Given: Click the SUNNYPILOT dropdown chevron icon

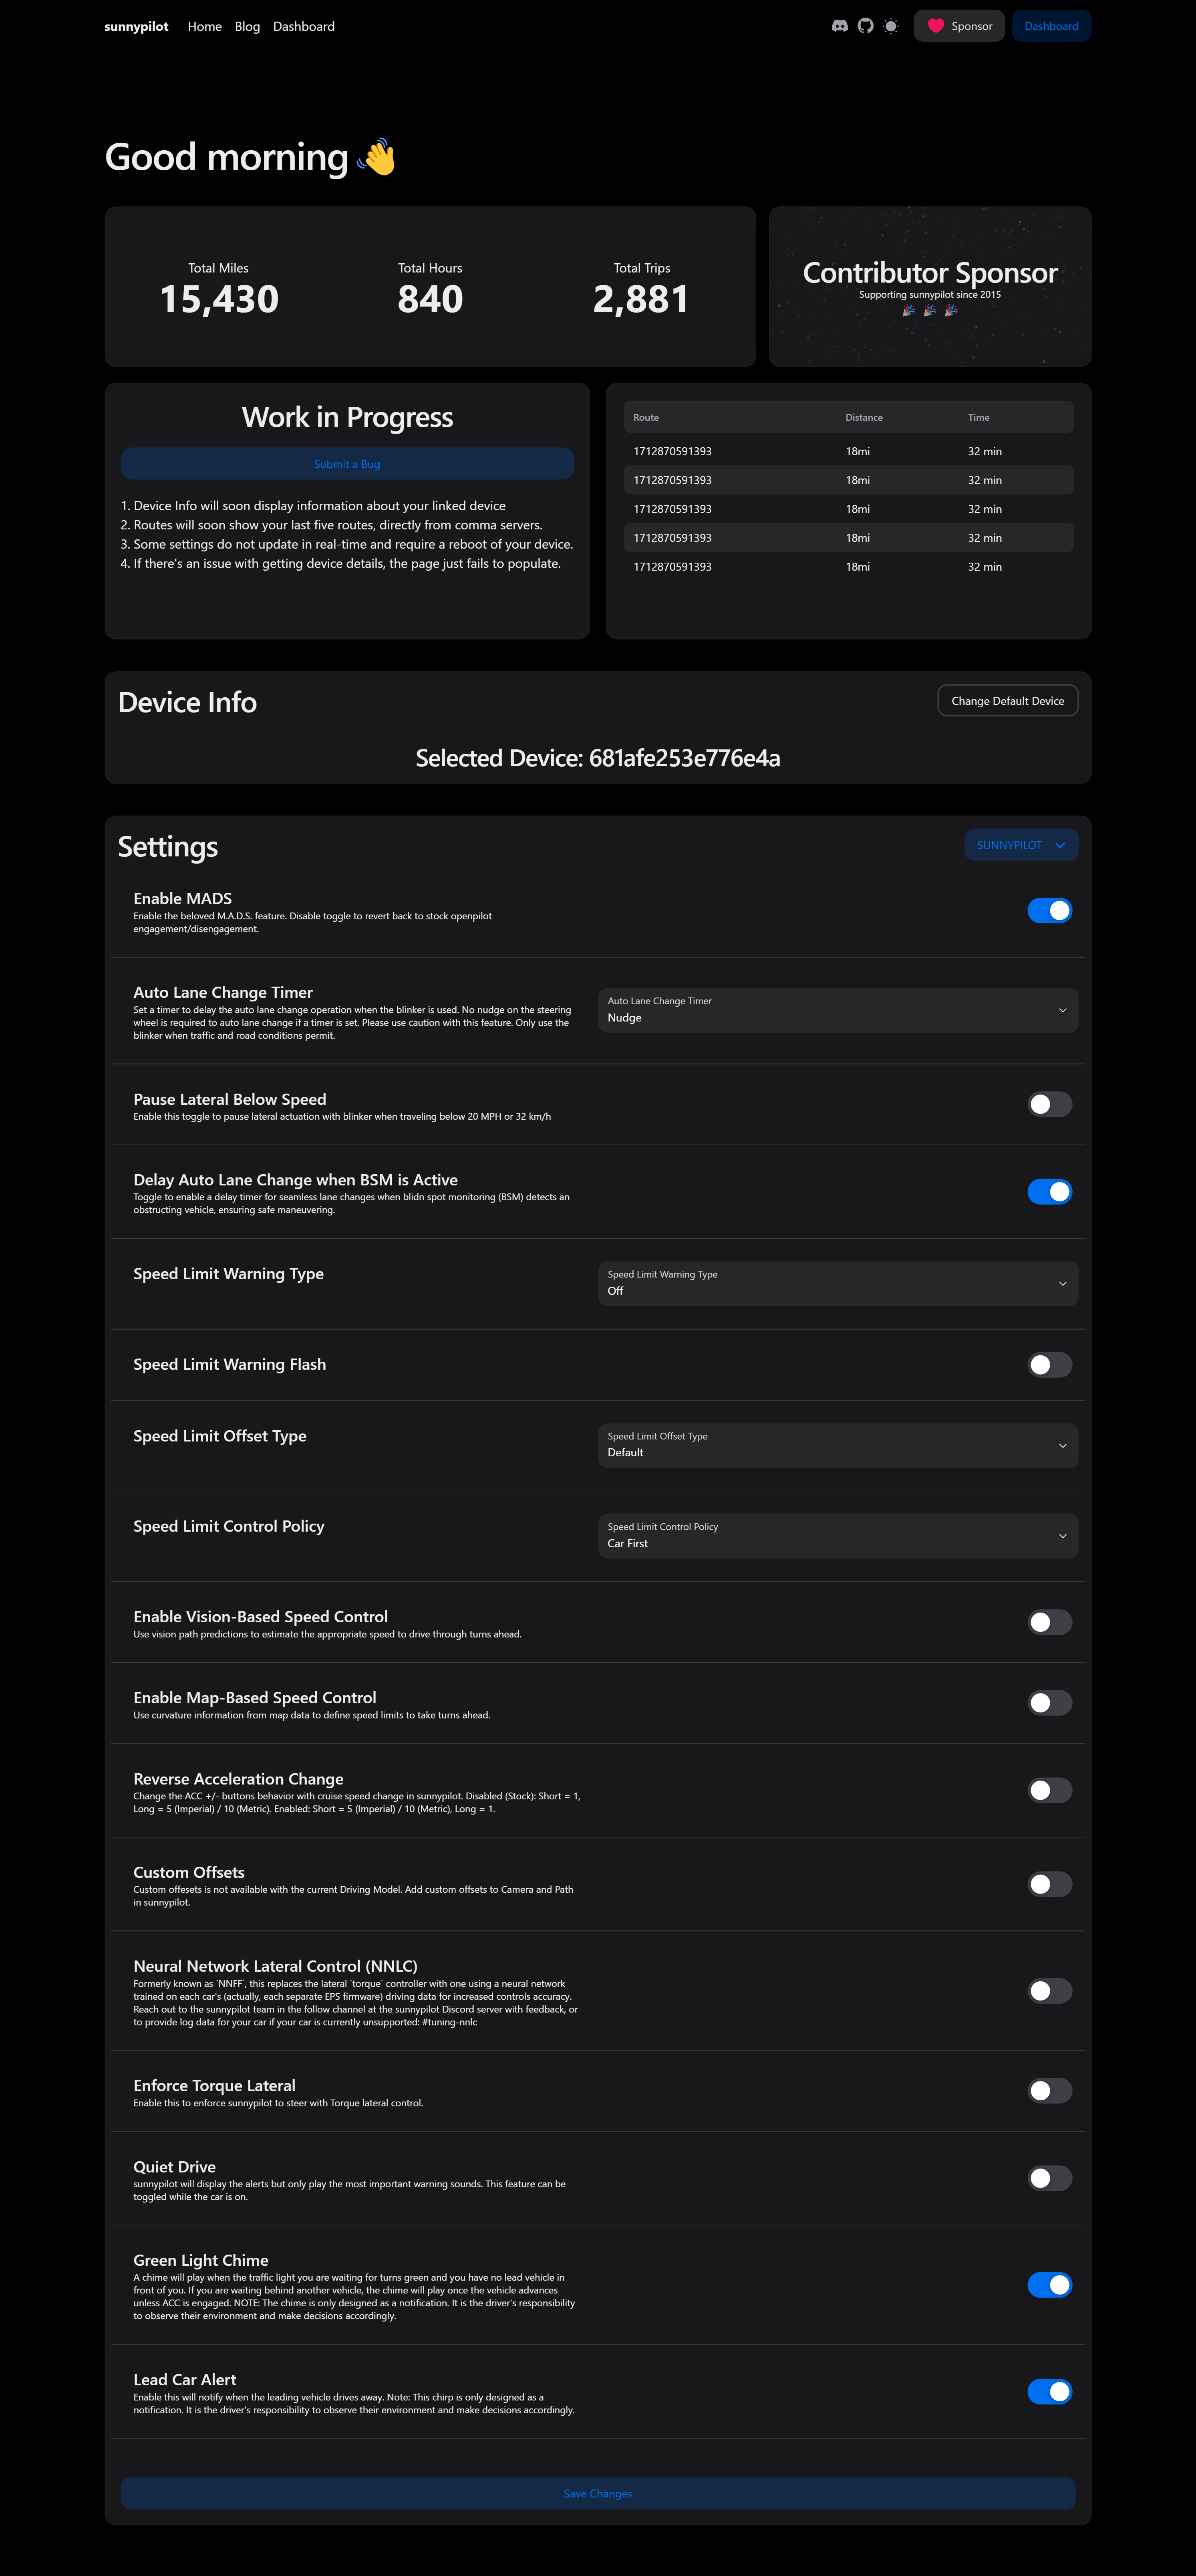Looking at the screenshot, I should [x=1060, y=845].
